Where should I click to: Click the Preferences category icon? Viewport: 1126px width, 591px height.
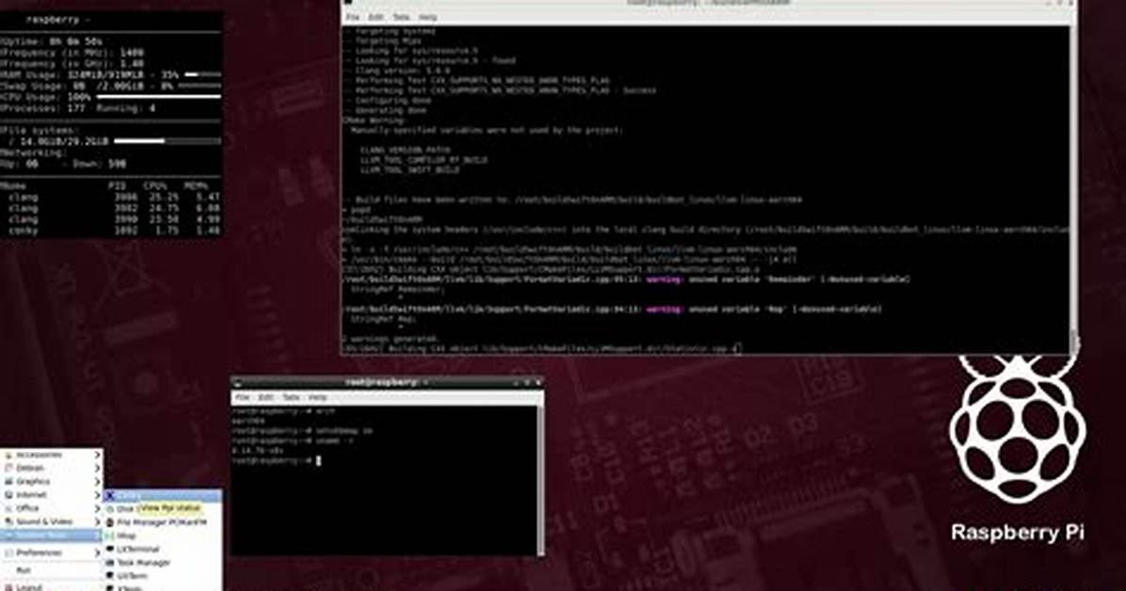8,553
